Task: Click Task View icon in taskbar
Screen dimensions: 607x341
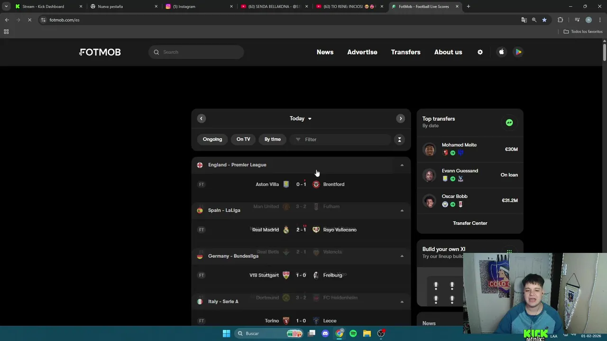Action: pos(312,333)
